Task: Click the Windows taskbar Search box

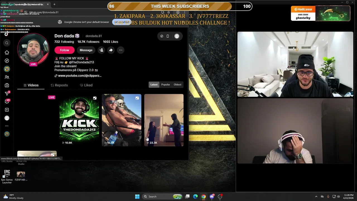Action: point(162,197)
